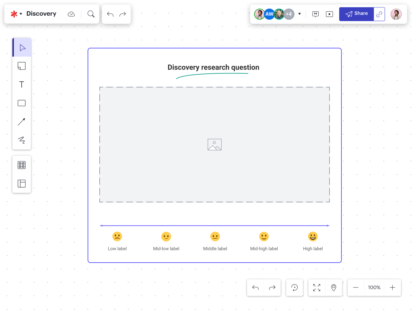Open the comments panel
Image resolution: width=413 pixels, height=310 pixels.
click(x=315, y=14)
